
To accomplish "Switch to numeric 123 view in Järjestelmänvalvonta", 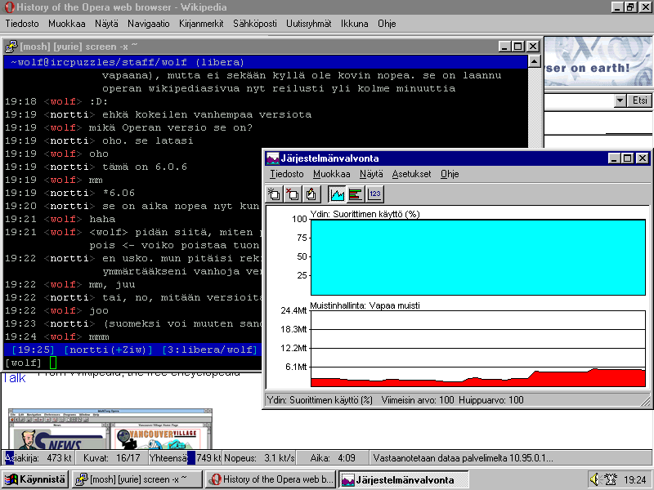I will [374, 194].
